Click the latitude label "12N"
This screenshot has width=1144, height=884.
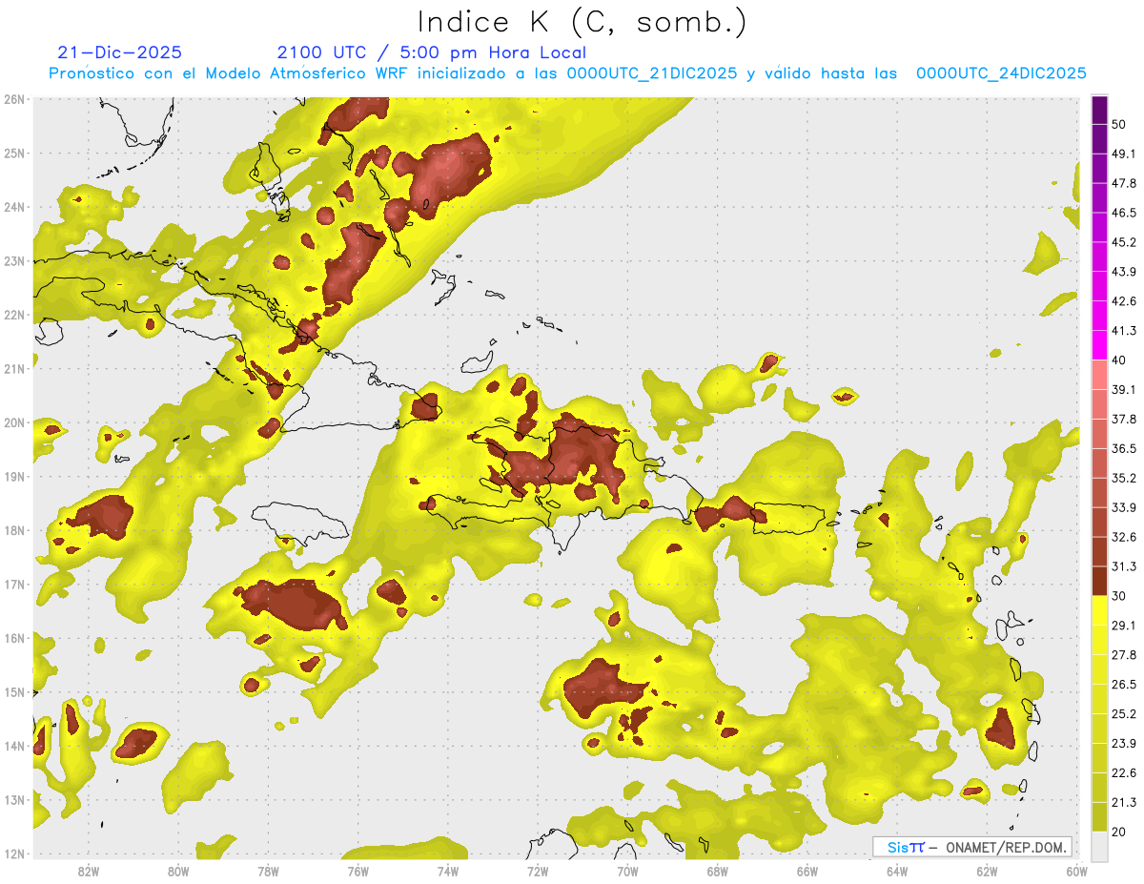(x=14, y=853)
